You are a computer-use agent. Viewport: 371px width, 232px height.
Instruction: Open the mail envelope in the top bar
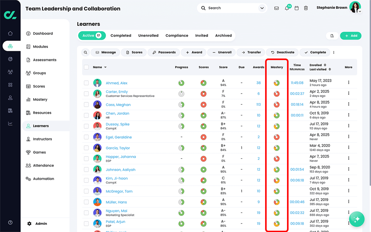(276, 8)
